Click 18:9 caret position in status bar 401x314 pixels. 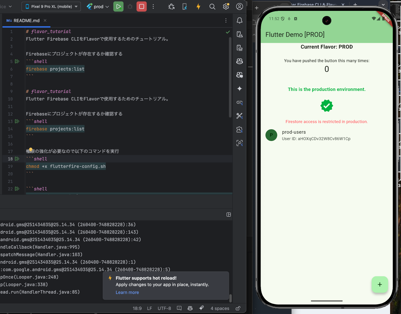coord(137,308)
